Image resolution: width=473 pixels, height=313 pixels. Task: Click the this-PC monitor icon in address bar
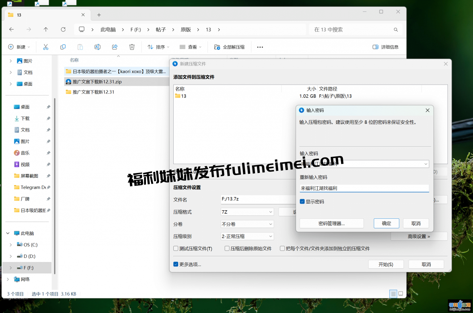[82, 30]
